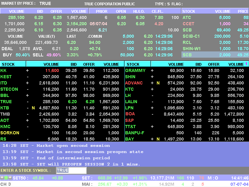Click the prior date 05/07/04
Viewport: 249px width, 187px height.
98,24
